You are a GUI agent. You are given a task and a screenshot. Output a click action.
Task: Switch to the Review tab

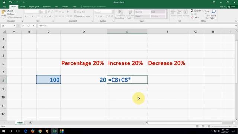click(65, 7)
